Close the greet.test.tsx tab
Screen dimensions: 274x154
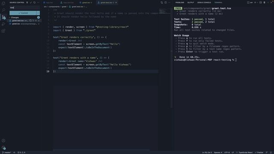pyautogui.click(x=116, y=3)
